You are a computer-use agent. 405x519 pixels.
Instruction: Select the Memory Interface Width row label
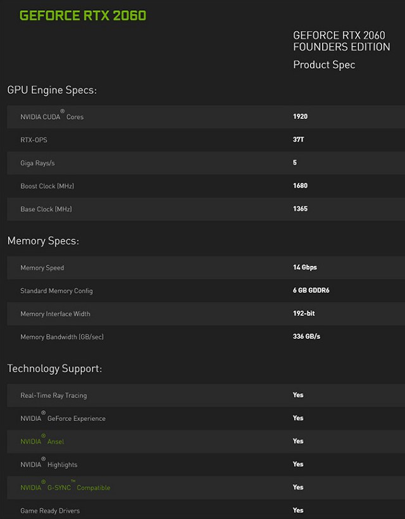coord(55,314)
